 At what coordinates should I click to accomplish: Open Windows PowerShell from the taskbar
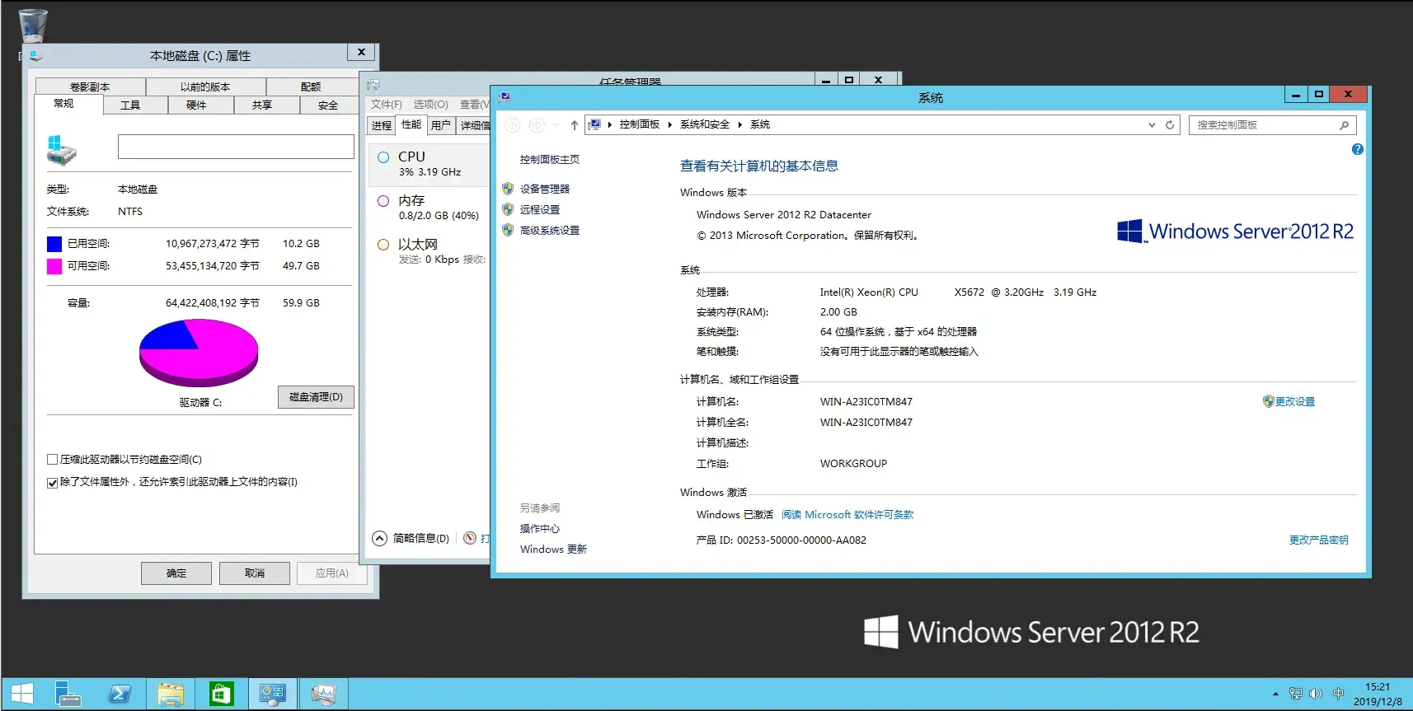tap(120, 694)
